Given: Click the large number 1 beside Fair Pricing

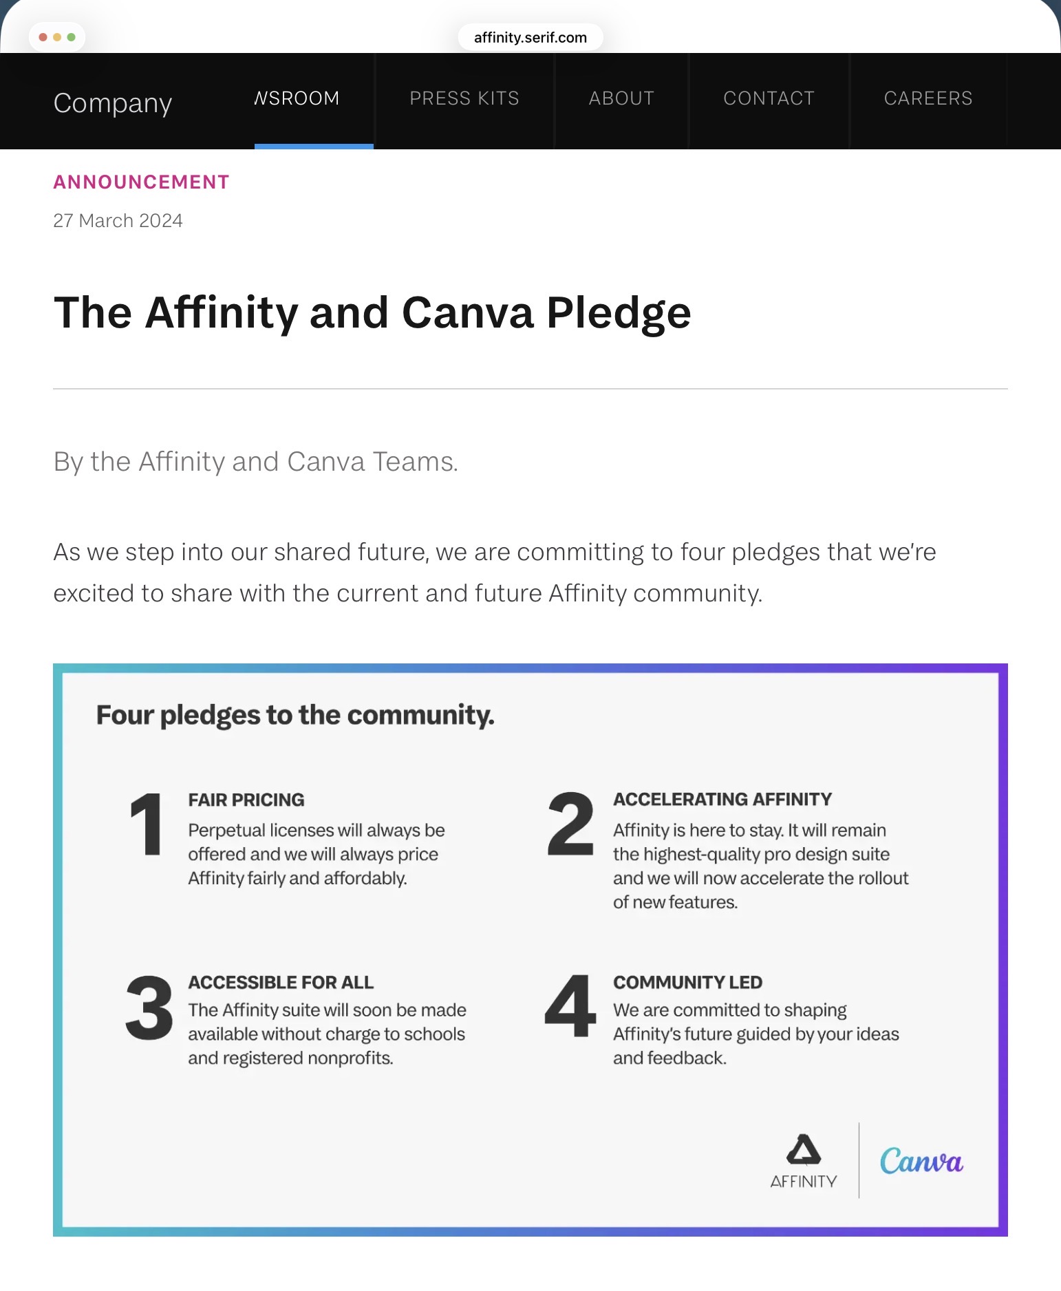Looking at the screenshot, I should [x=146, y=824].
